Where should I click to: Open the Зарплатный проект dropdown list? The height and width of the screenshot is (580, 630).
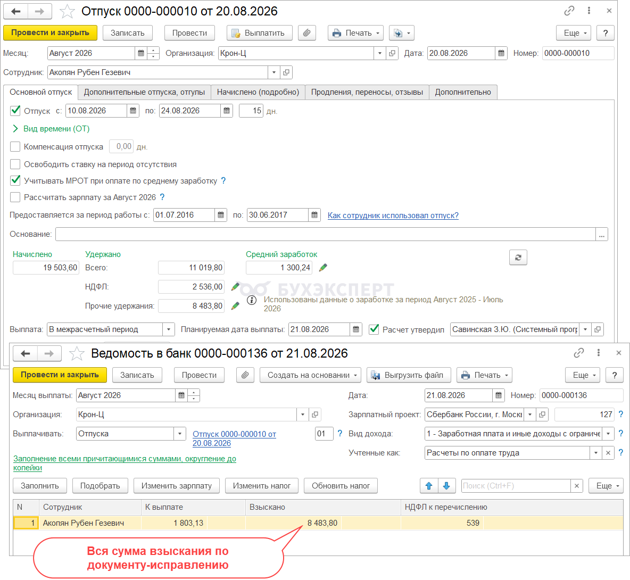coord(530,415)
